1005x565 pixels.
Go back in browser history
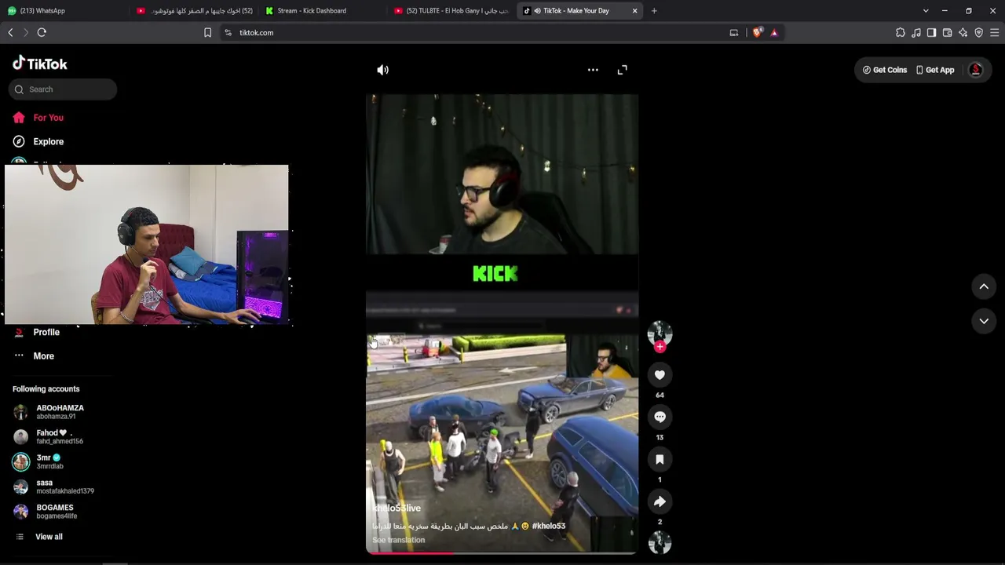pos(10,33)
